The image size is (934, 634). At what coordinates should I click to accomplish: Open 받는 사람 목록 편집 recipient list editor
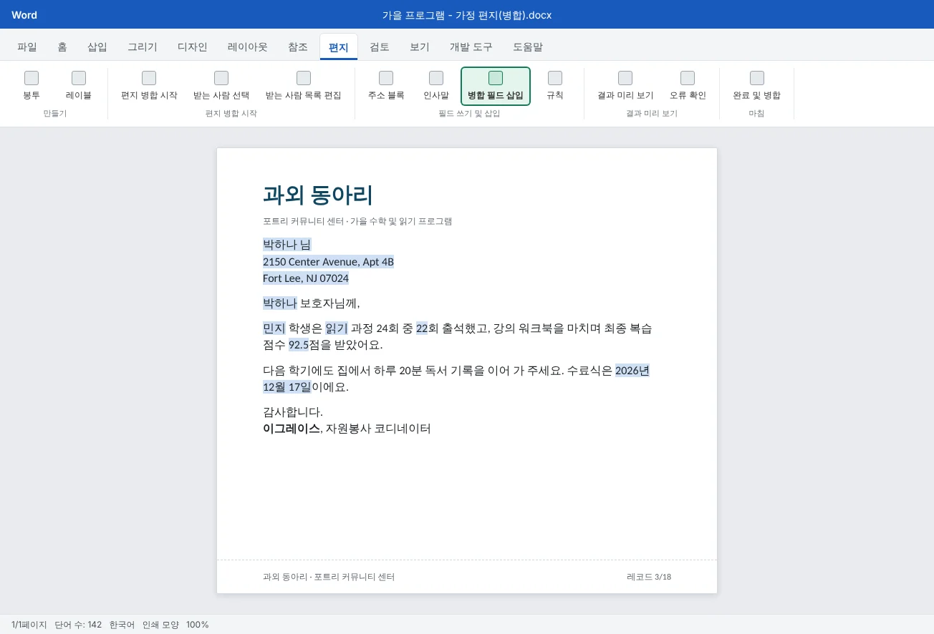coord(304,87)
